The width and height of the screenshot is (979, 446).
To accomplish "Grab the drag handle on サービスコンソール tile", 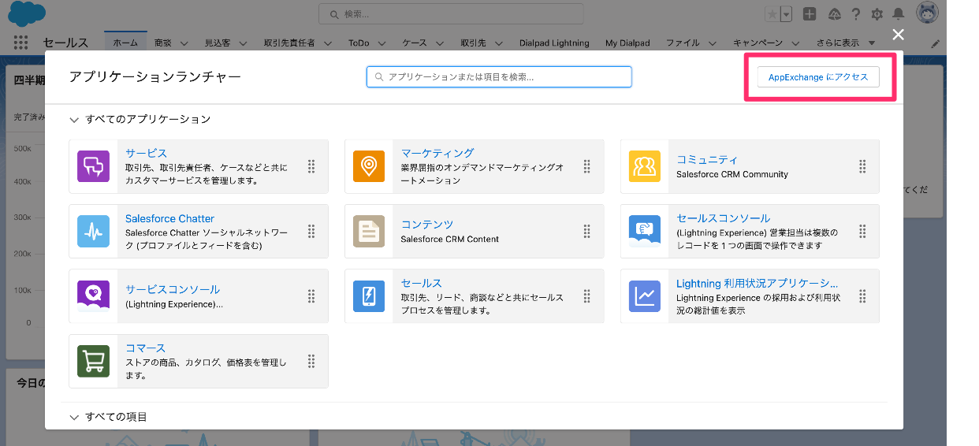I will (311, 296).
